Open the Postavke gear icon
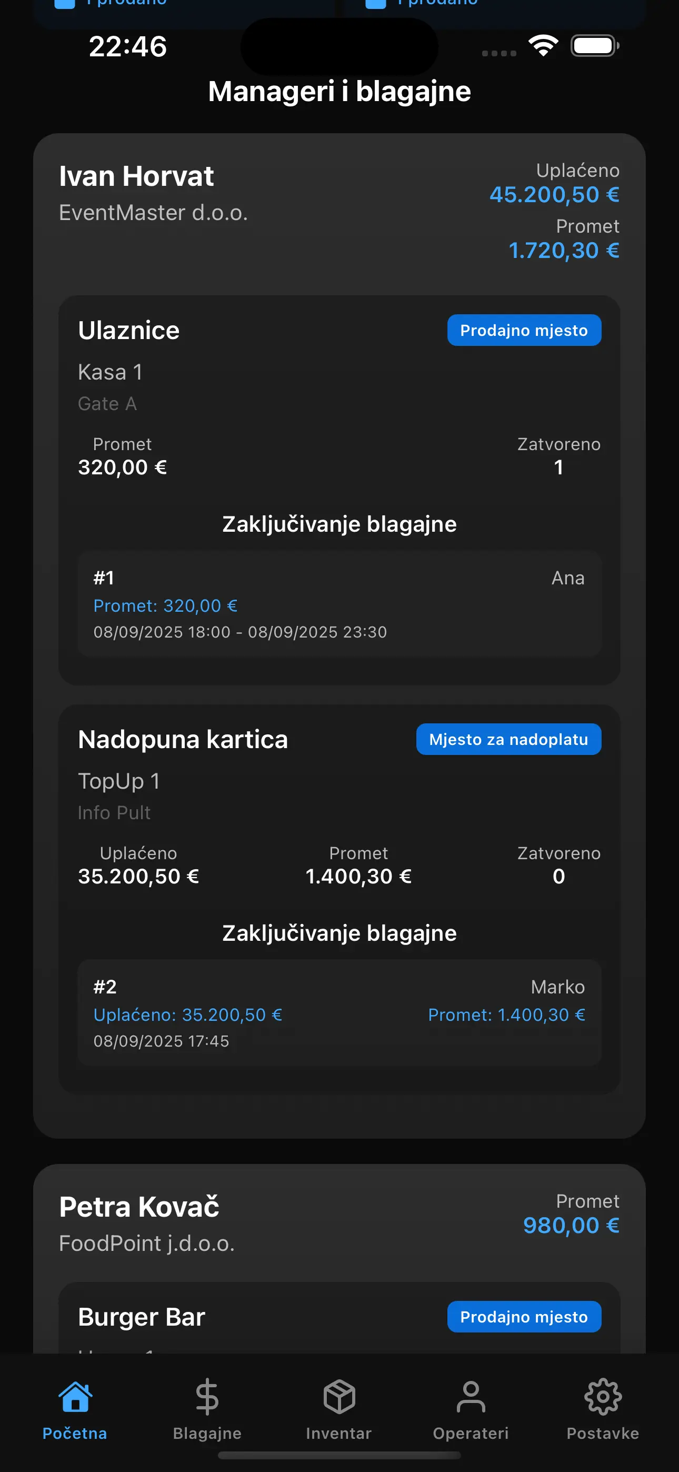This screenshot has height=1472, width=679. click(x=602, y=1397)
